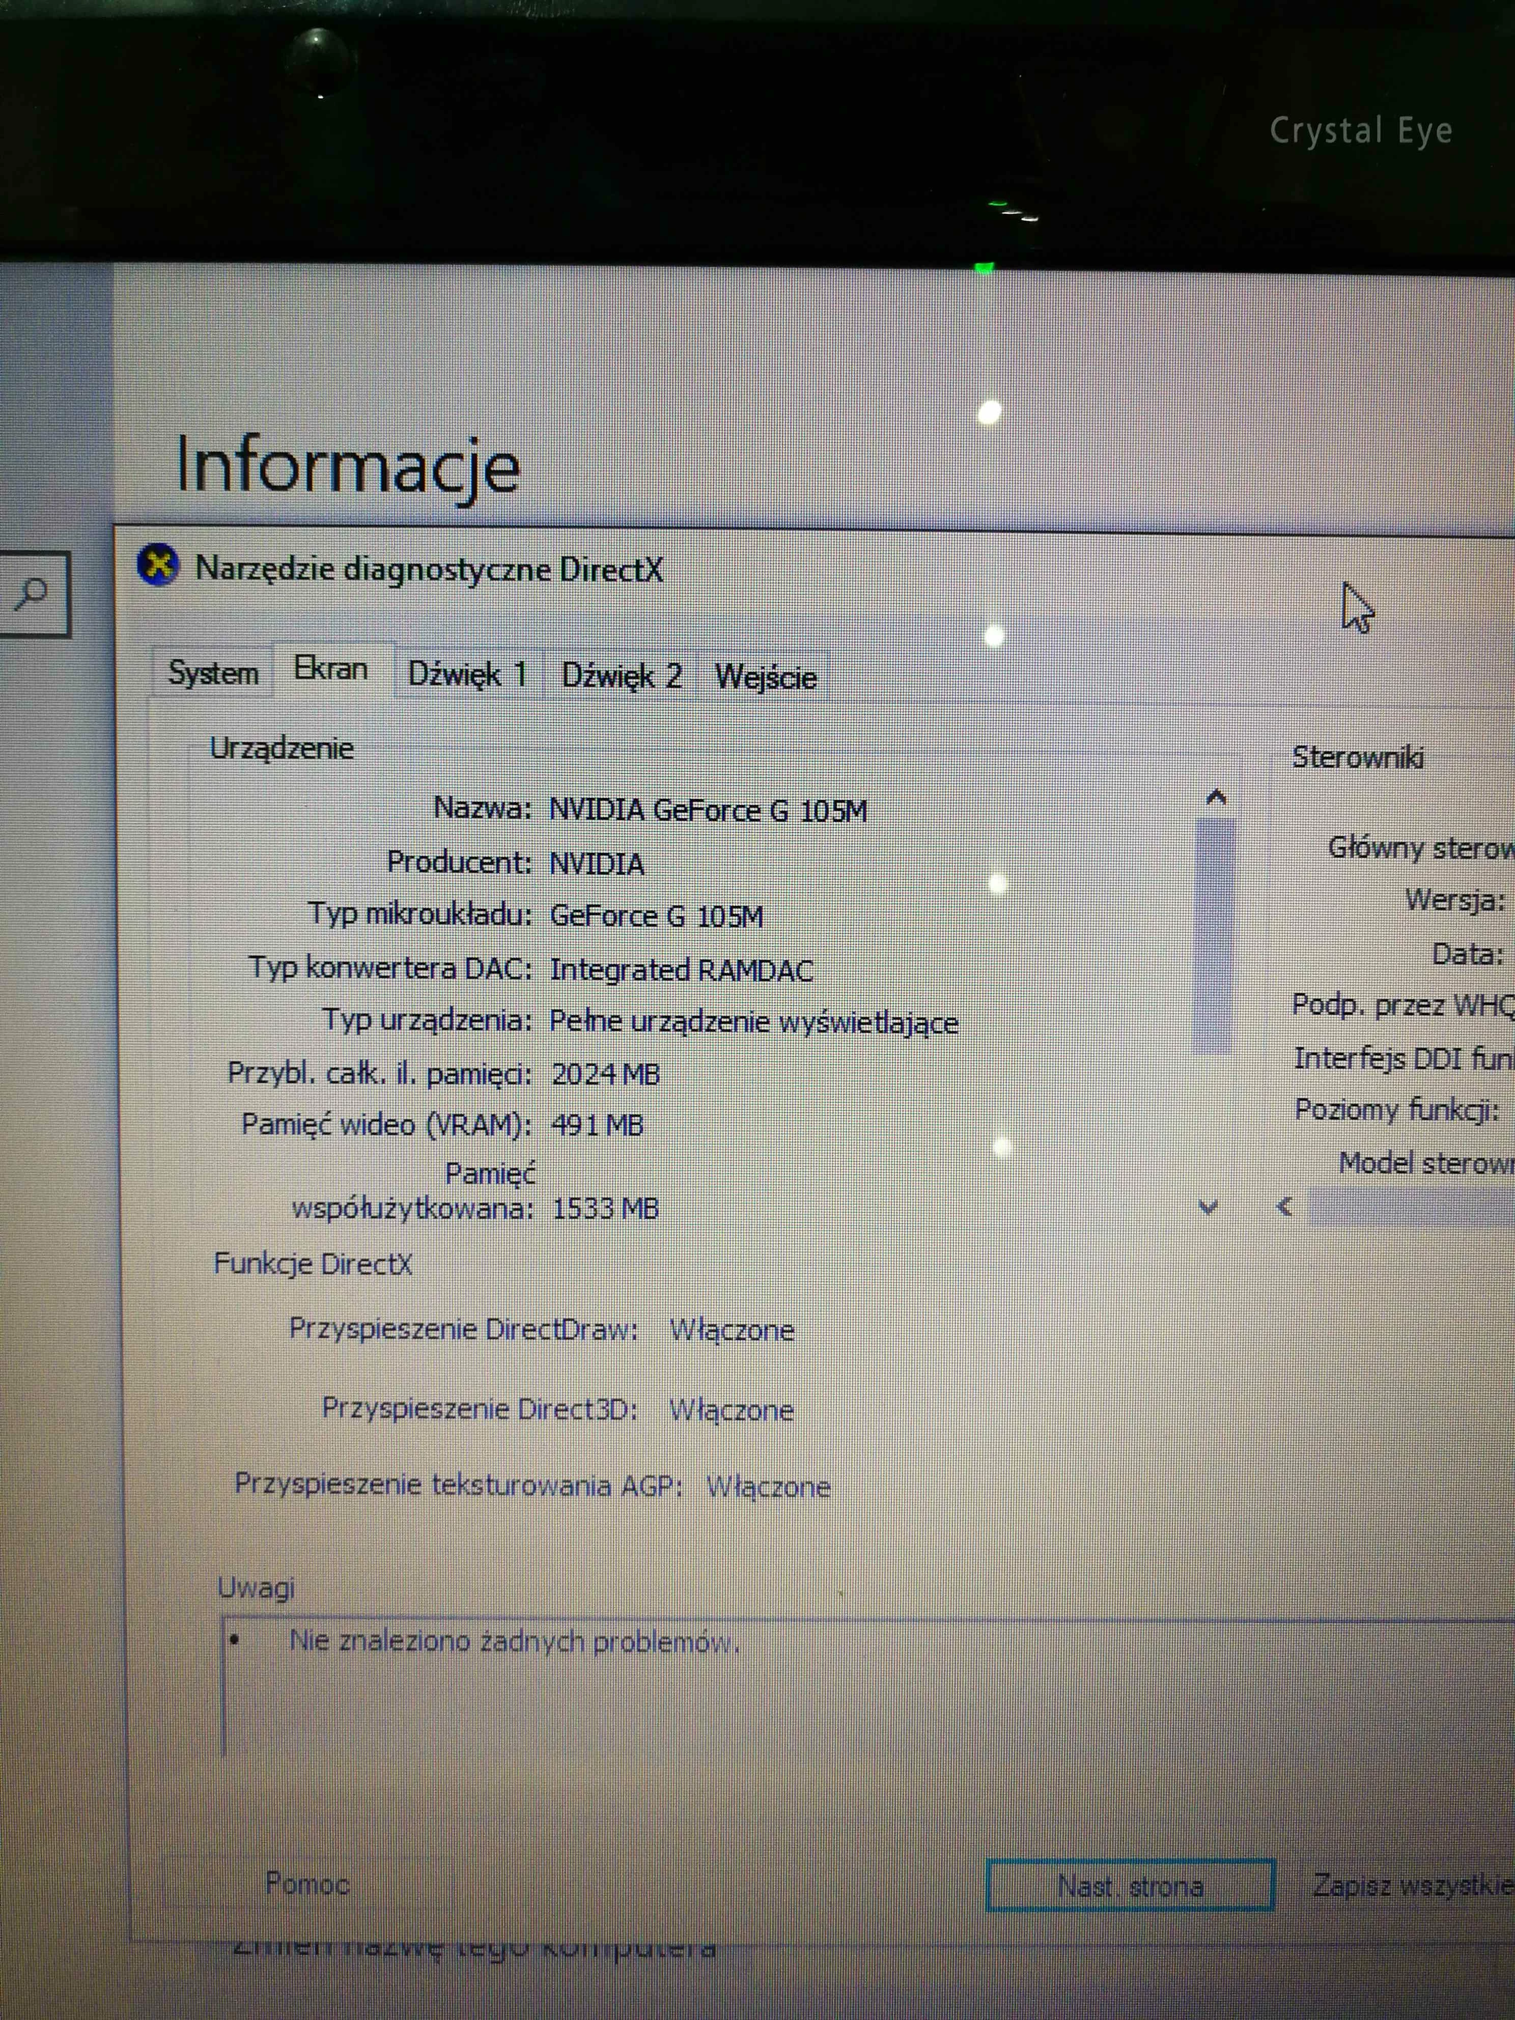Click the Funkcje DirectX group label
The width and height of the screenshot is (1515, 2020).
coord(312,1265)
